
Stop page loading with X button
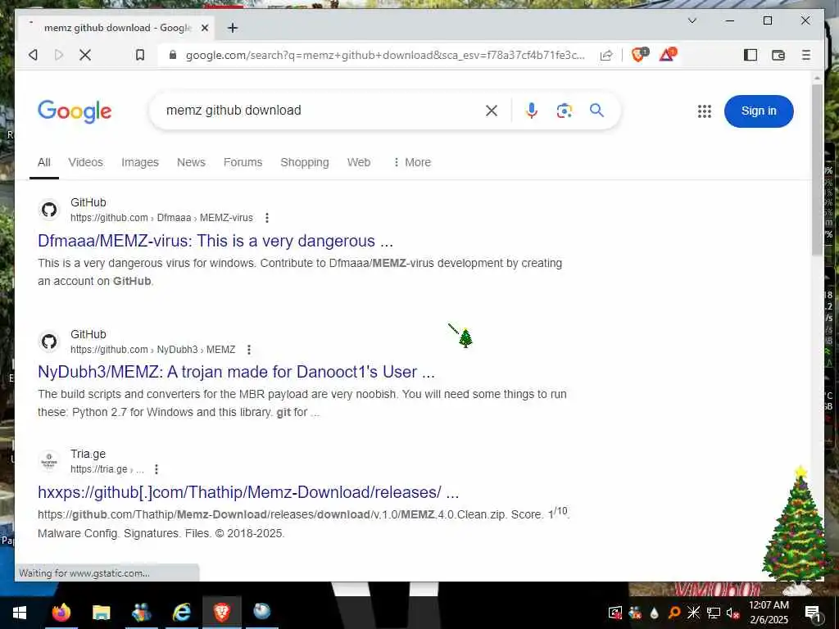pyautogui.click(x=85, y=55)
